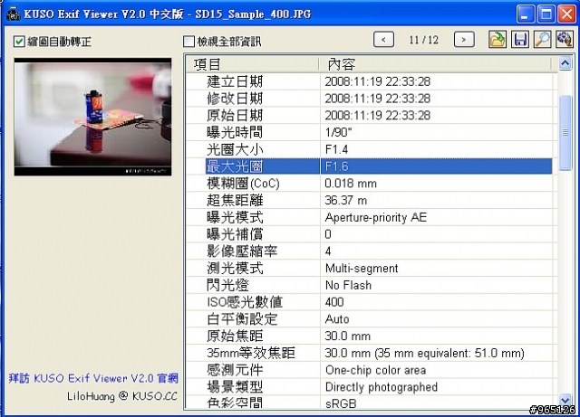Screen dimensions: 580x417
Task: Minimize the KUSO Exif Viewer window
Action: point(526,14)
